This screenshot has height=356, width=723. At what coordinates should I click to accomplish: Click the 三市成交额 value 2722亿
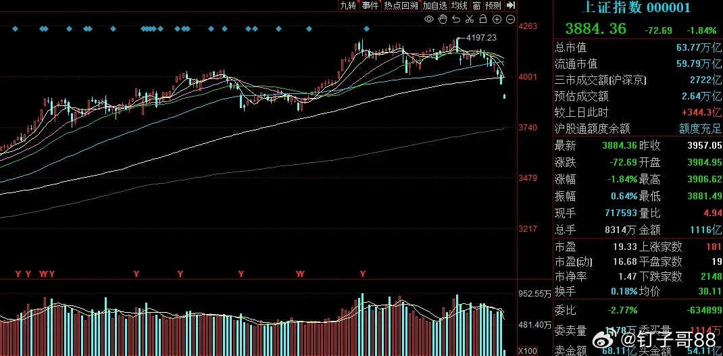[x=705, y=80]
